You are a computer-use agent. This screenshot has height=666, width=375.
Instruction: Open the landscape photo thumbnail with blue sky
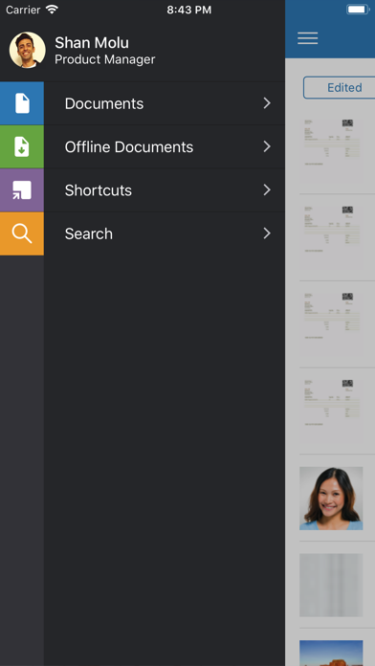tap(331, 654)
